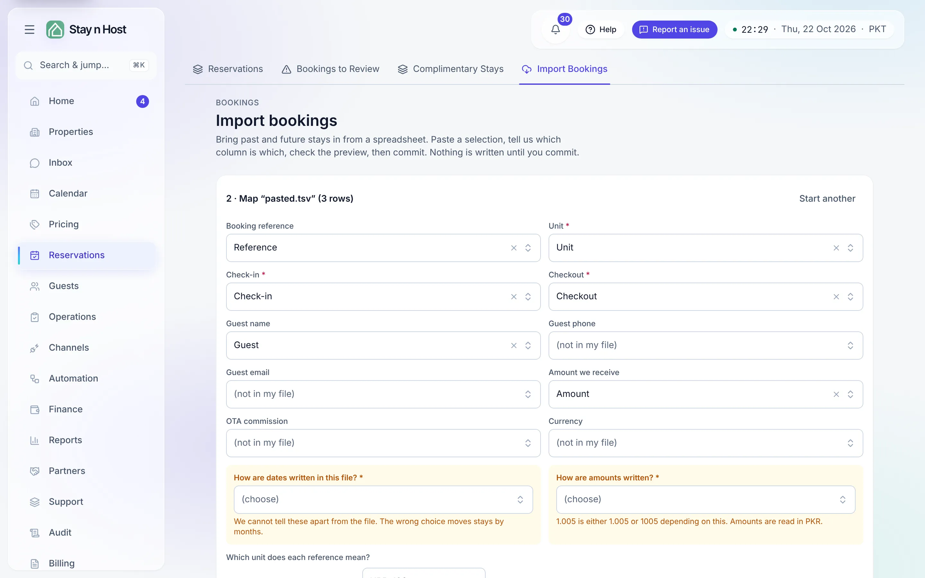
Task: Open Finance in sidebar
Action: point(87,409)
